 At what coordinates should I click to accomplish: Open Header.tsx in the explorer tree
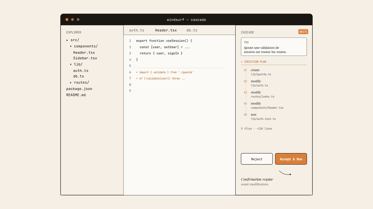[x=84, y=53]
